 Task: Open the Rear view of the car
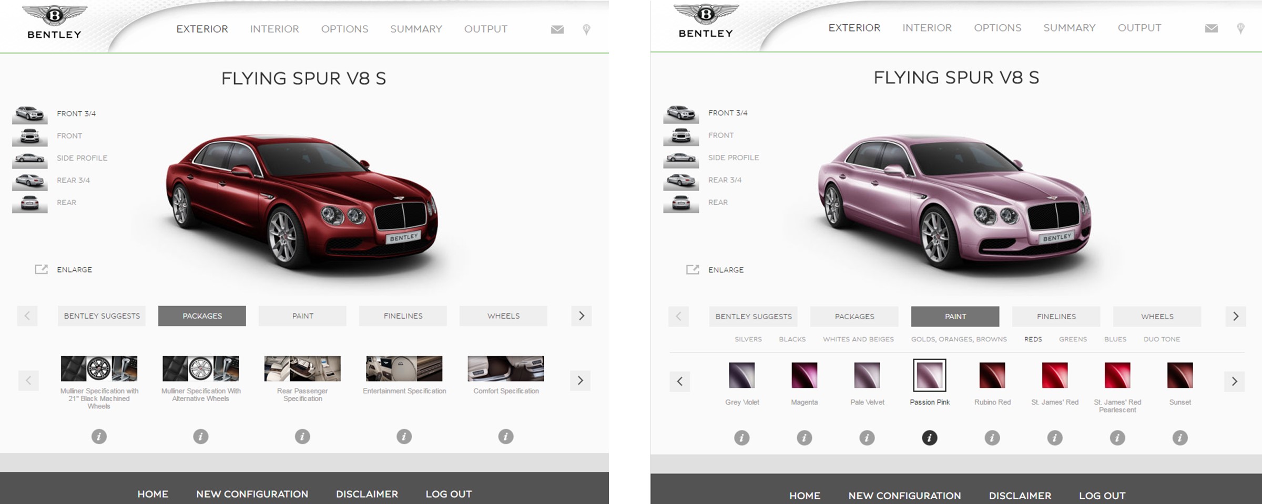30,203
